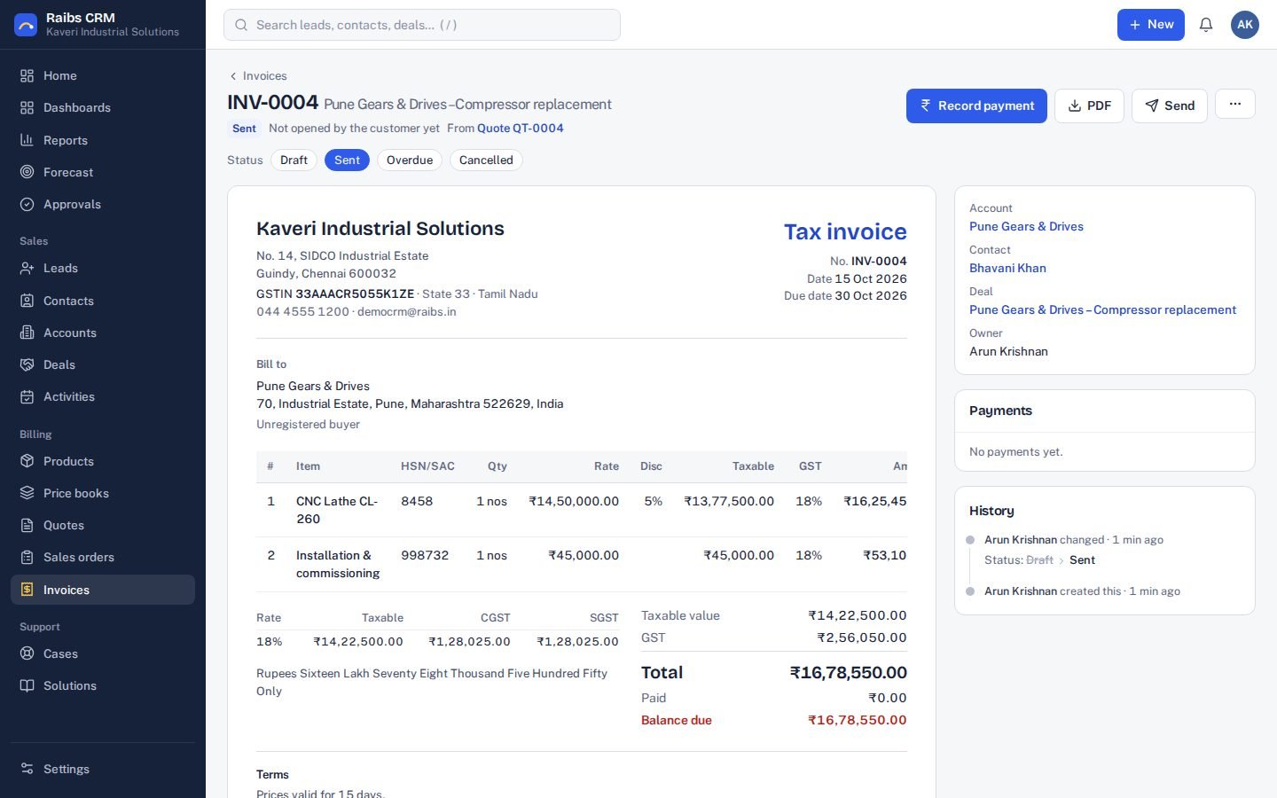Open the AK user avatar menu

1245,25
